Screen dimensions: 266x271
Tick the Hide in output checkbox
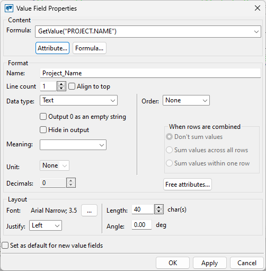click(43, 130)
